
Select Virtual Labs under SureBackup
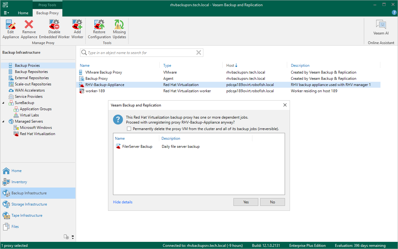[x=29, y=115]
